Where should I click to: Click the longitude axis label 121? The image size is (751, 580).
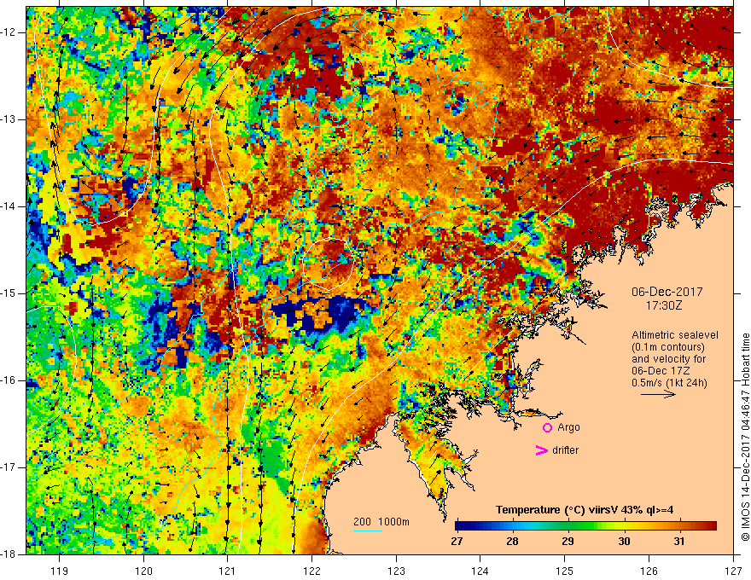click(x=228, y=571)
